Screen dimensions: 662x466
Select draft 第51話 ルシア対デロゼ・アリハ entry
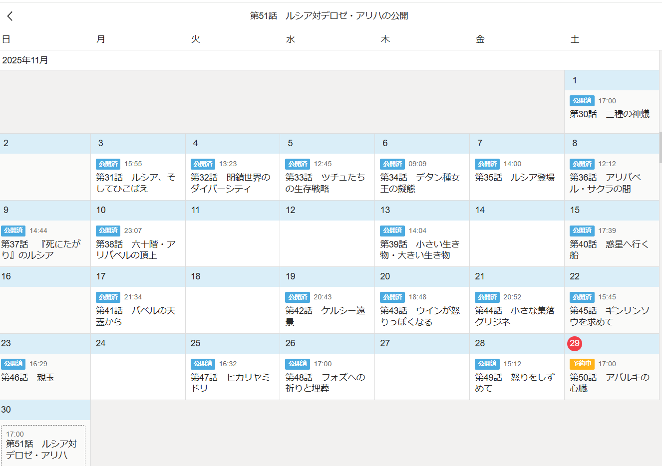pos(43,447)
